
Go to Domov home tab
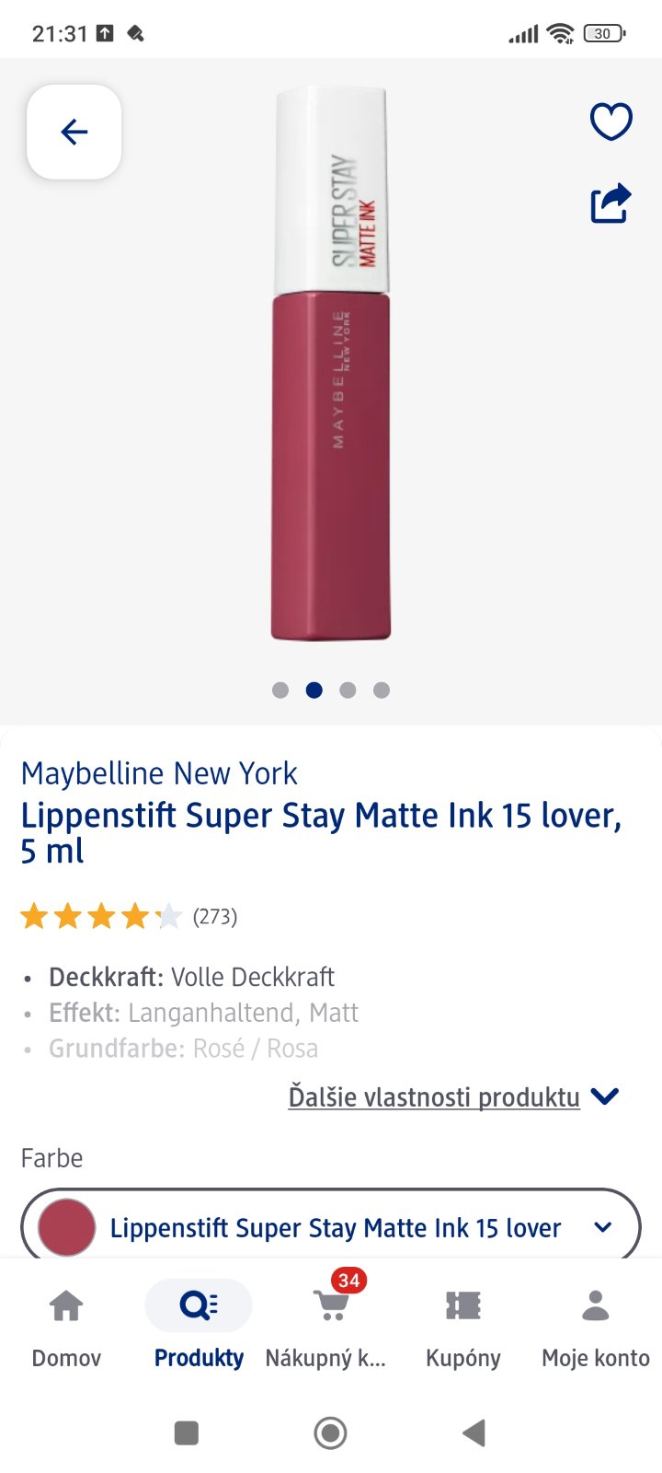66,1321
